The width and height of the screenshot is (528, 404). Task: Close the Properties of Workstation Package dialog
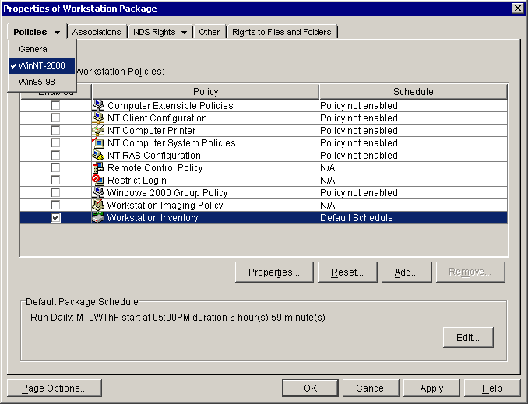click(518, 8)
